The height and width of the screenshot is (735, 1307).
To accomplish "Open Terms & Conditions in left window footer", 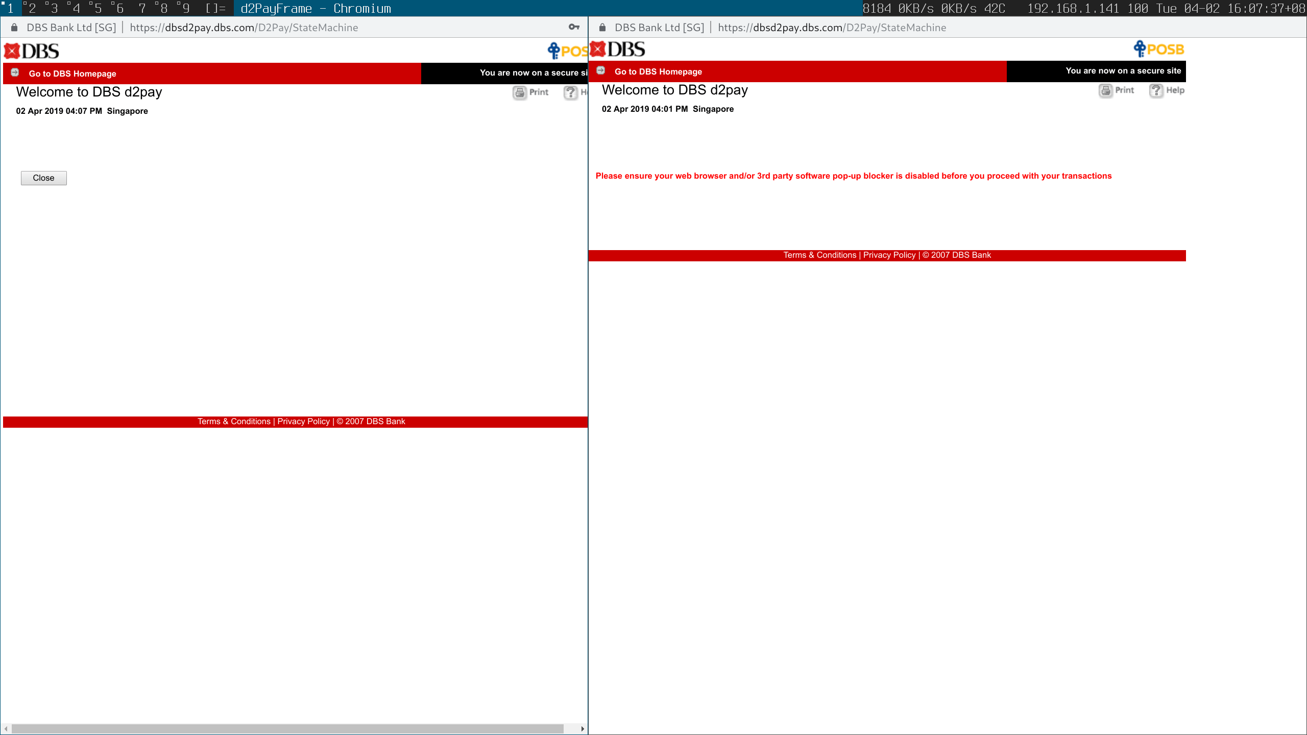I will pyautogui.click(x=234, y=422).
